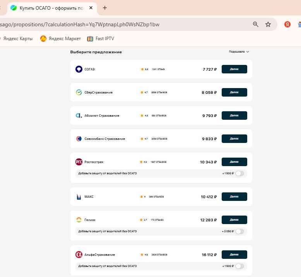Click the Yandex extension icon in toolbar
301x277 pixels.
click(287, 24)
